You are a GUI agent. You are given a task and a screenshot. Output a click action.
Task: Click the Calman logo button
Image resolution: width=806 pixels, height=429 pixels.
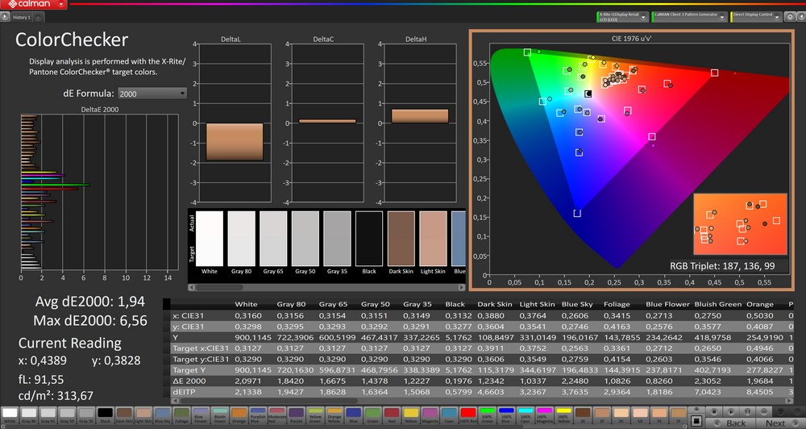pyautogui.click(x=27, y=4)
